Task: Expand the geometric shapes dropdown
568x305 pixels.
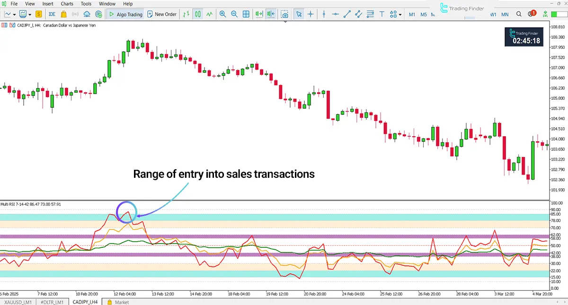Action: [400, 14]
